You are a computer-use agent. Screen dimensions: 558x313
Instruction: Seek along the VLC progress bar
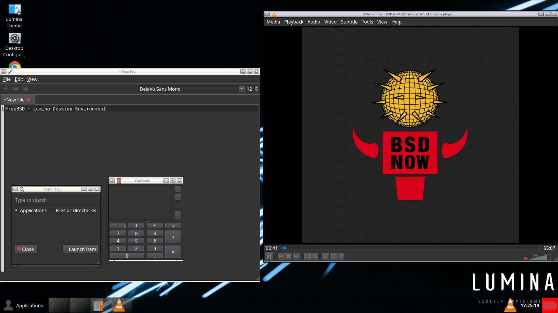tap(411, 248)
